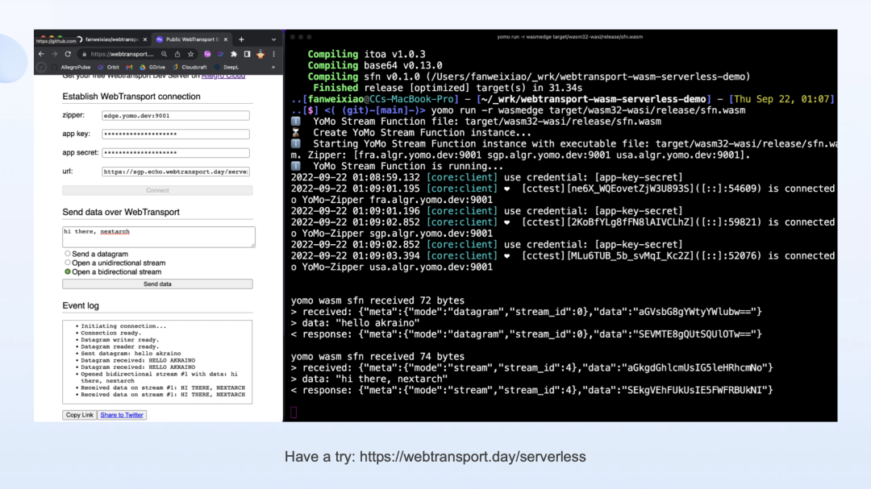
Task: Focus the url input field
Action: (176, 172)
